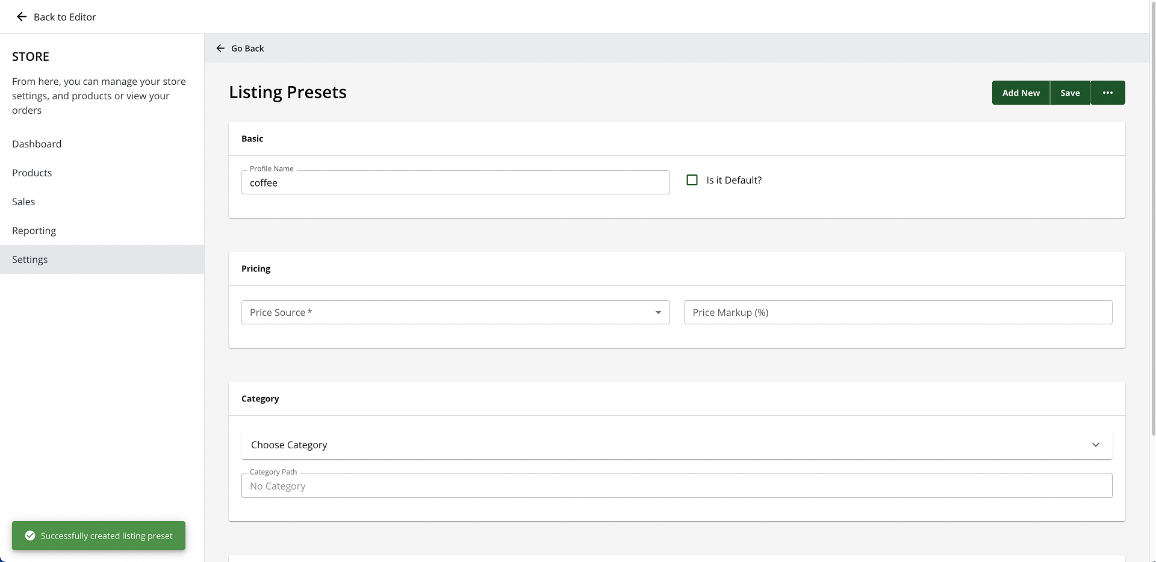
Task: Click the success checkmark icon in toast
Action: [30, 536]
